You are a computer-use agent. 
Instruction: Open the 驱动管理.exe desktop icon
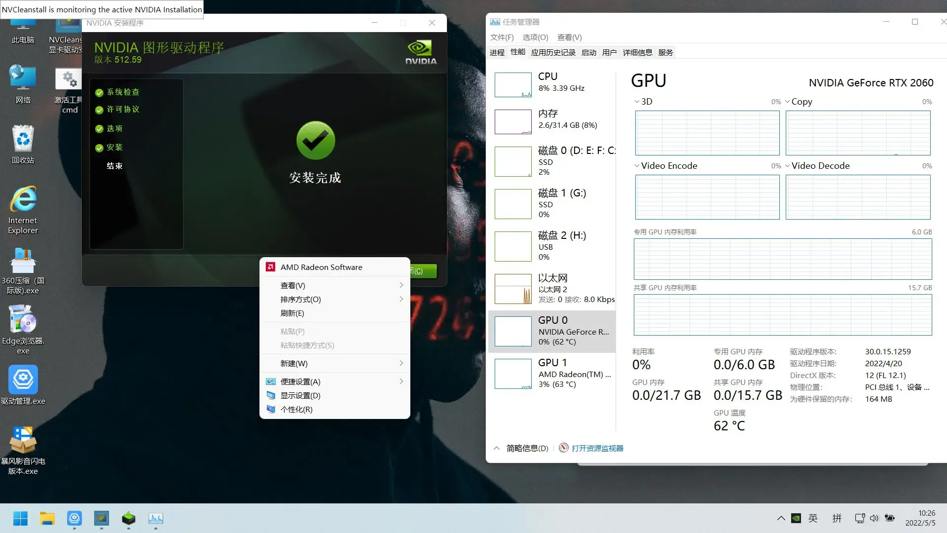[x=23, y=385]
